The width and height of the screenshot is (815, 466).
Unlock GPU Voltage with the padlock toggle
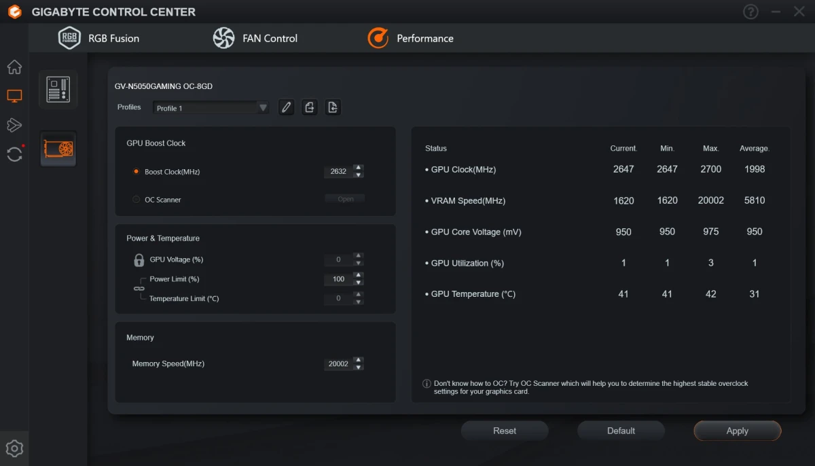pos(139,259)
